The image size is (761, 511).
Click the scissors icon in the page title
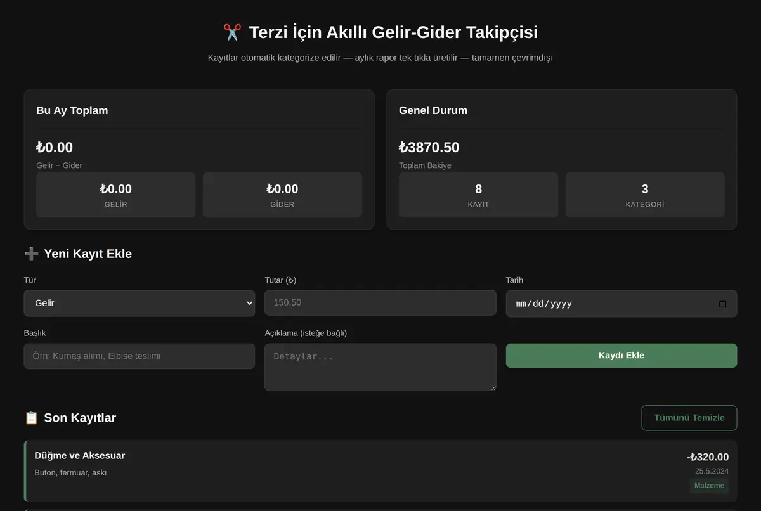tap(232, 32)
